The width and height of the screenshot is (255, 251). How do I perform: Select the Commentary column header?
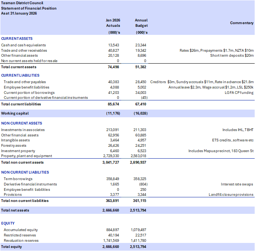[242, 23]
